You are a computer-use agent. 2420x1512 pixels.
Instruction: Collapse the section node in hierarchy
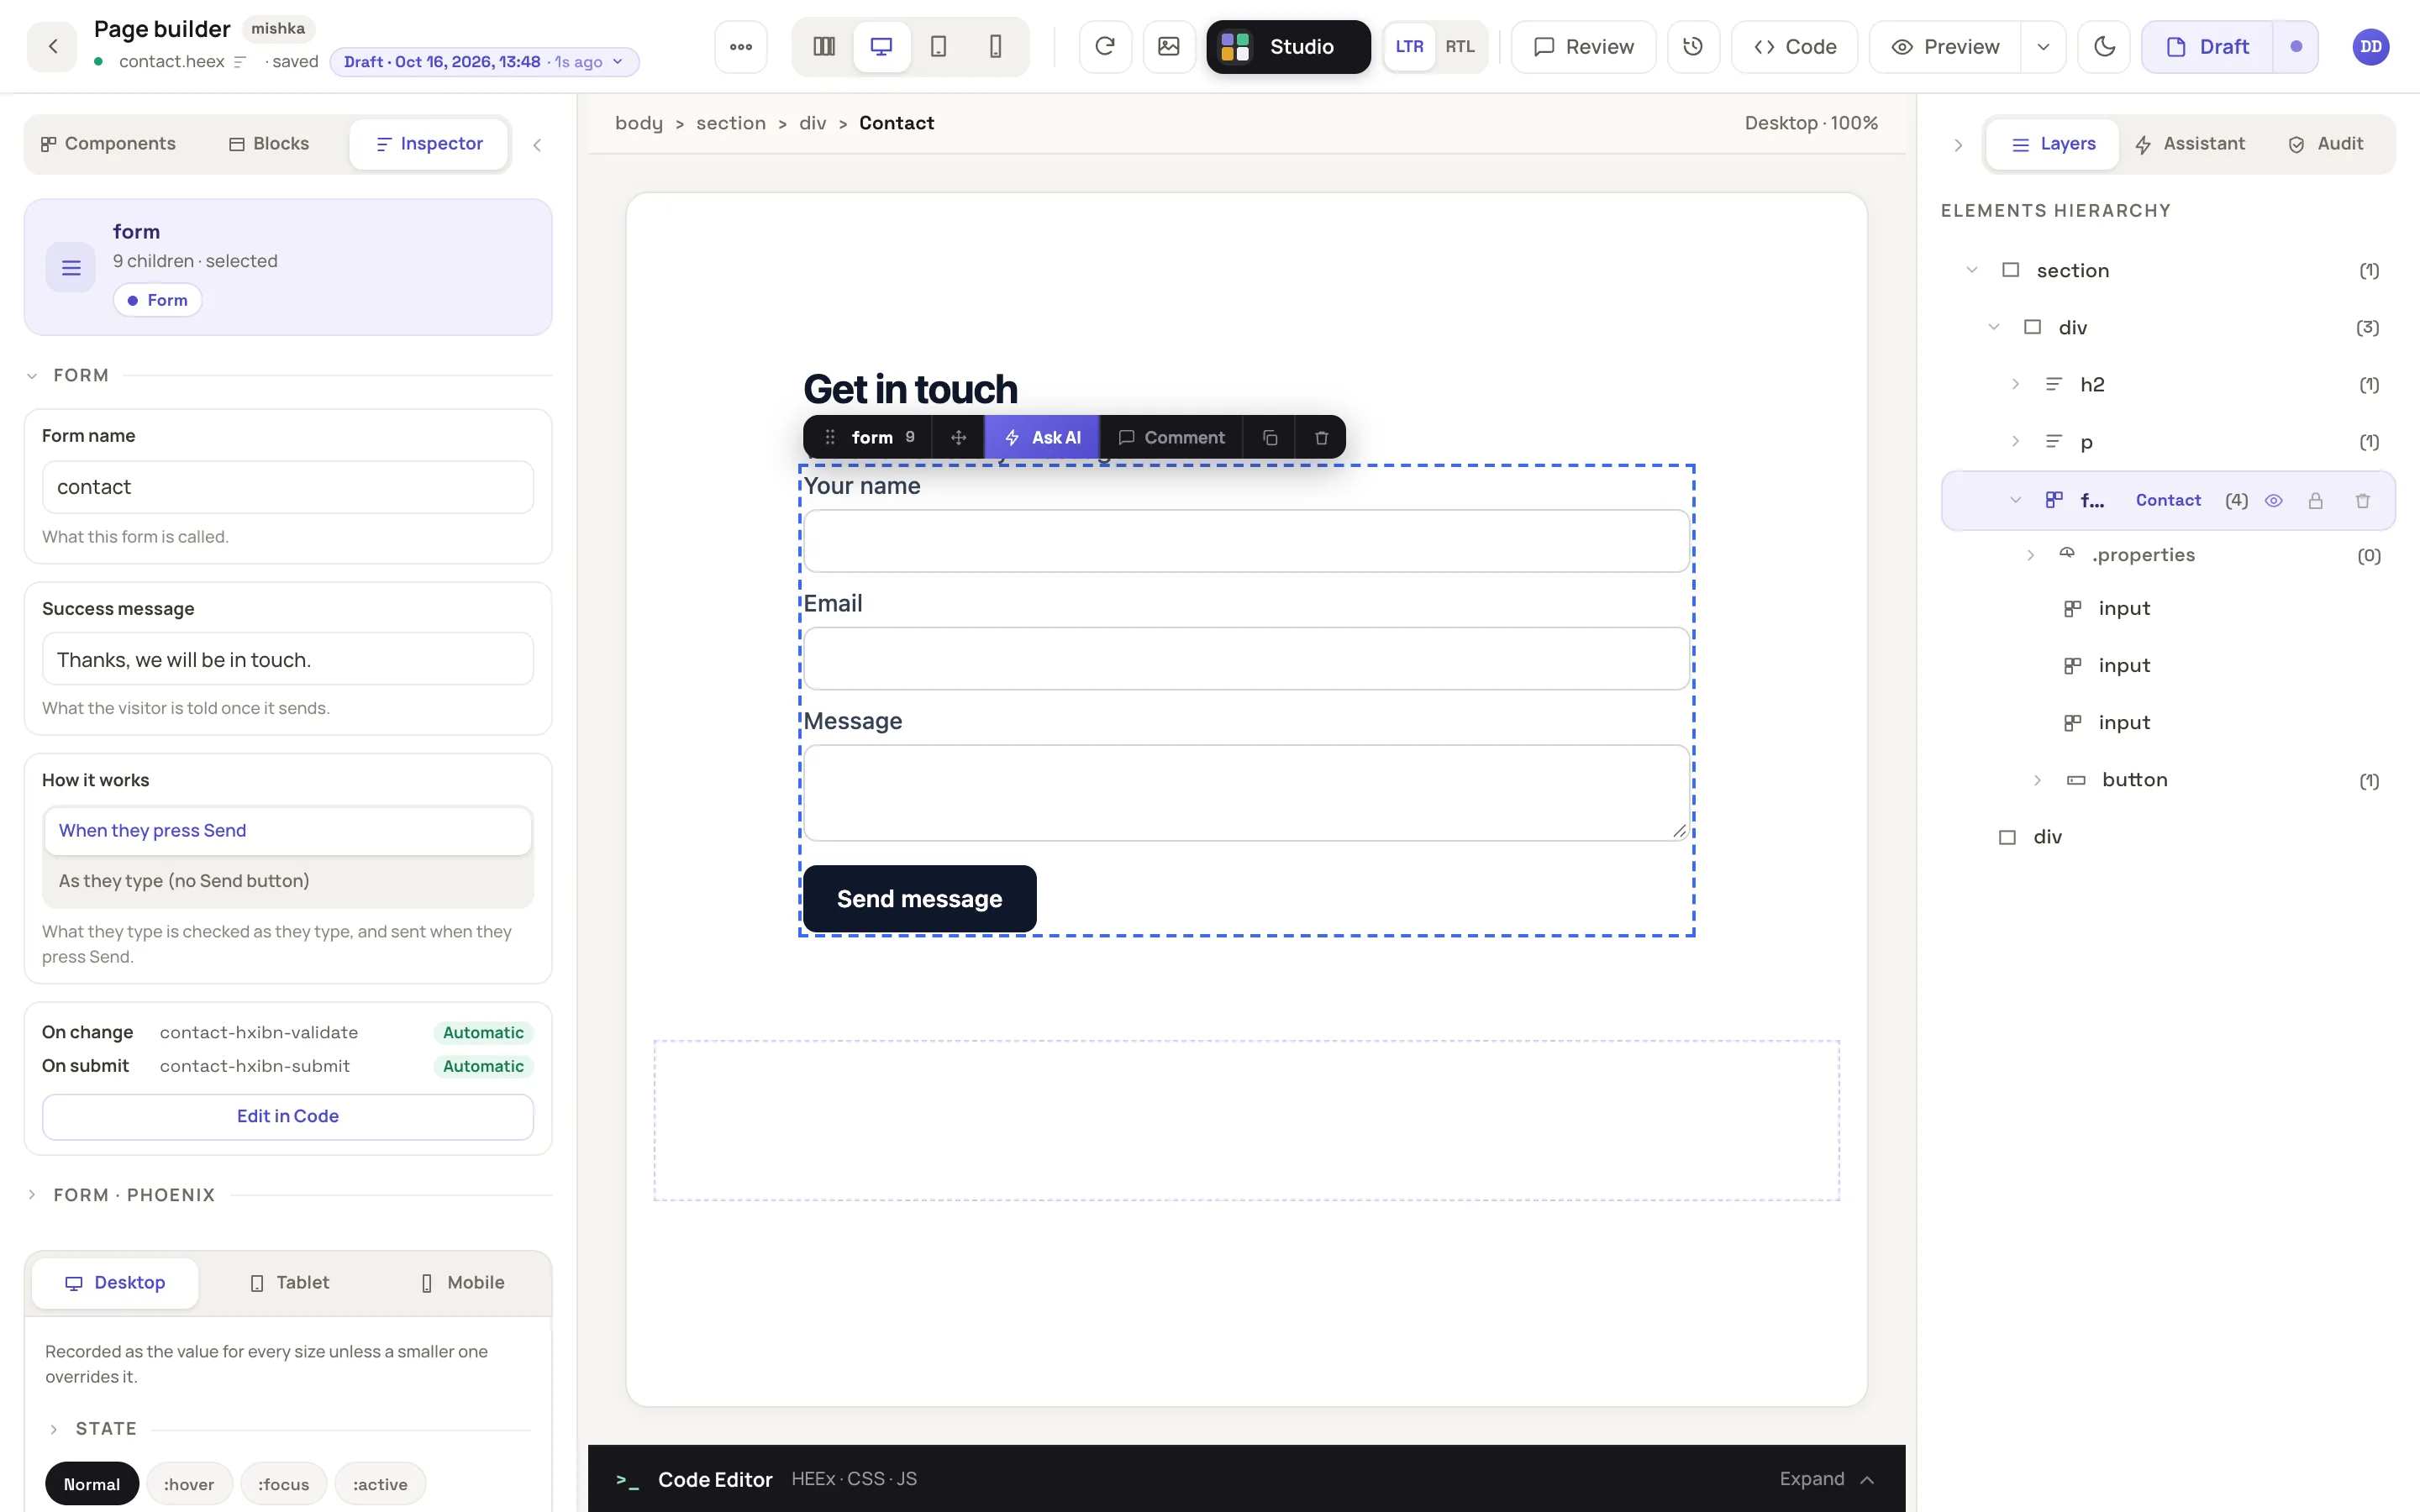pyautogui.click(x=1971, y=270)
